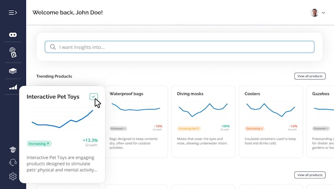The height and width of the screenshot is (189, 334).
Task: Expand the user account dropdown arrow
Action: [323, 13]
